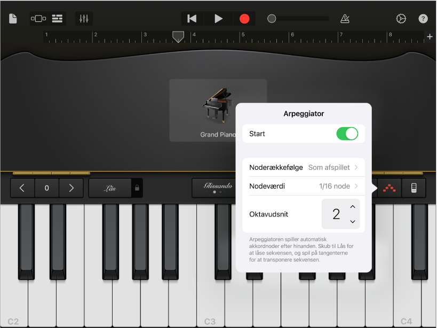
Task: Increase Oktavudsnit with the up chevron
Action: pyautogui.click(x=353, y=207)
